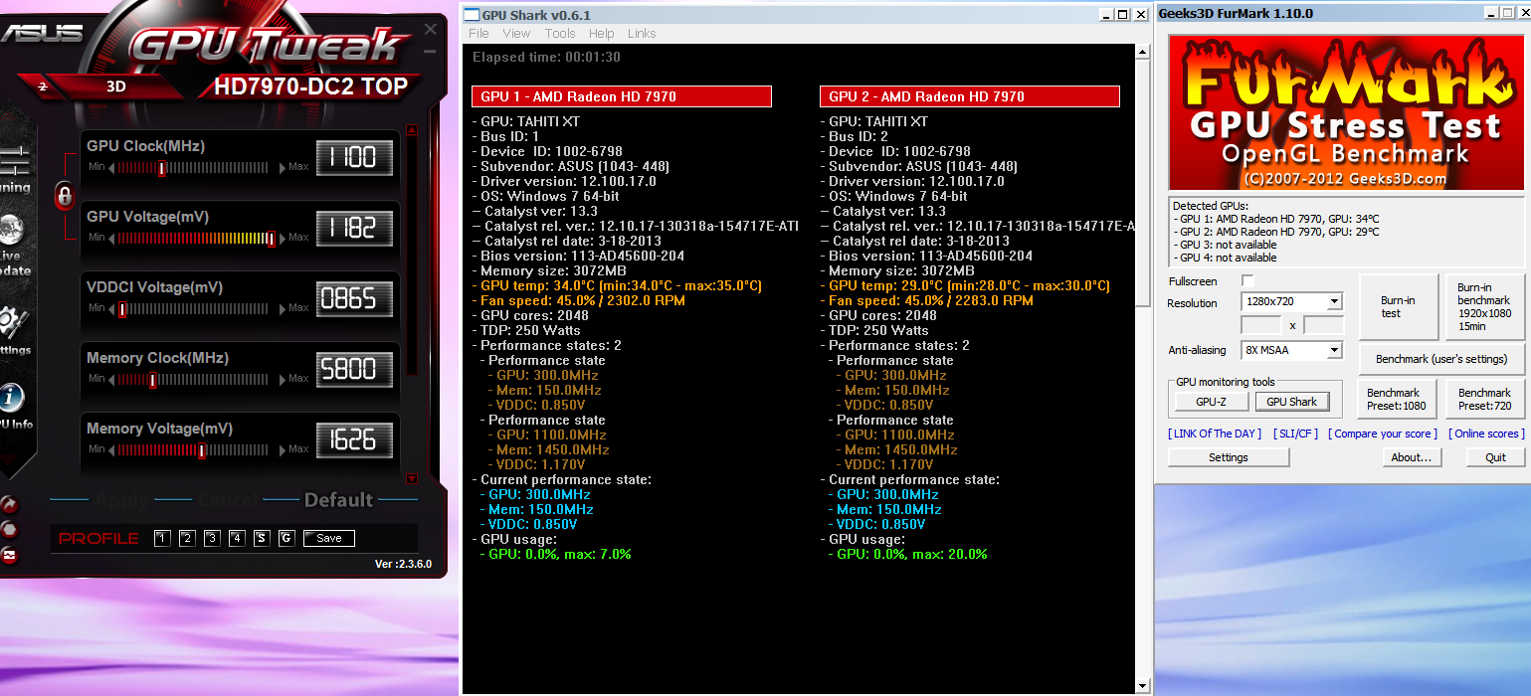Click Memory Clock decrease arrow next to Min
This screenshot has height=696, width=1531.
(x=112, y=380)
